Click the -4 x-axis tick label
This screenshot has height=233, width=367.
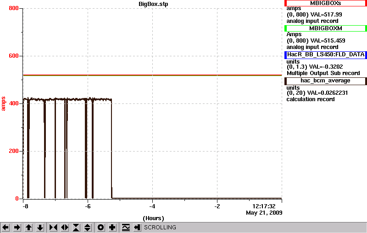click(152, 206)
